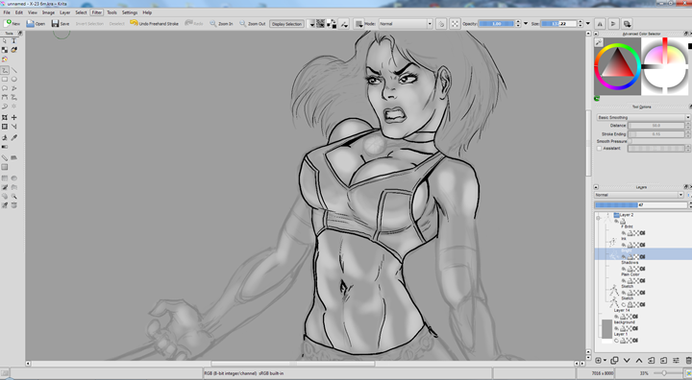Move the layer up with arrow
The image size is (692, 380).
click(x=639, y=361)
